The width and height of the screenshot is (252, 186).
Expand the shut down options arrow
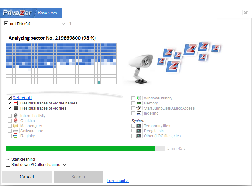pyautogui.click(x=65, y=165)
